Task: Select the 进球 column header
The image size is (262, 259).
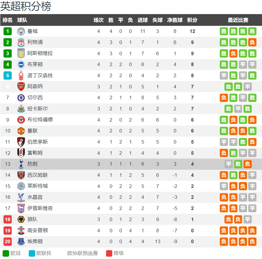Action: click(x=142, y=20)
